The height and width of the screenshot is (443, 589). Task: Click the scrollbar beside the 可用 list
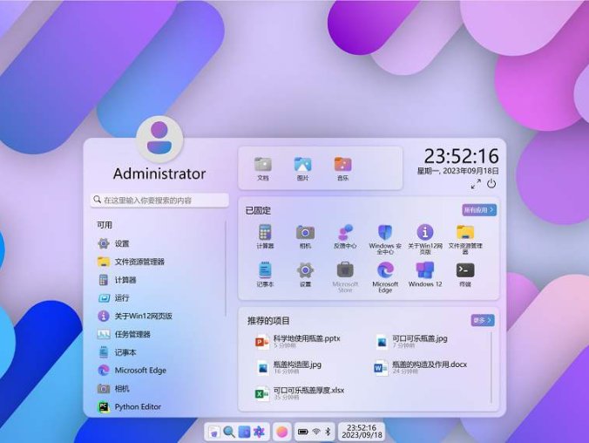(x=226, y=269)
